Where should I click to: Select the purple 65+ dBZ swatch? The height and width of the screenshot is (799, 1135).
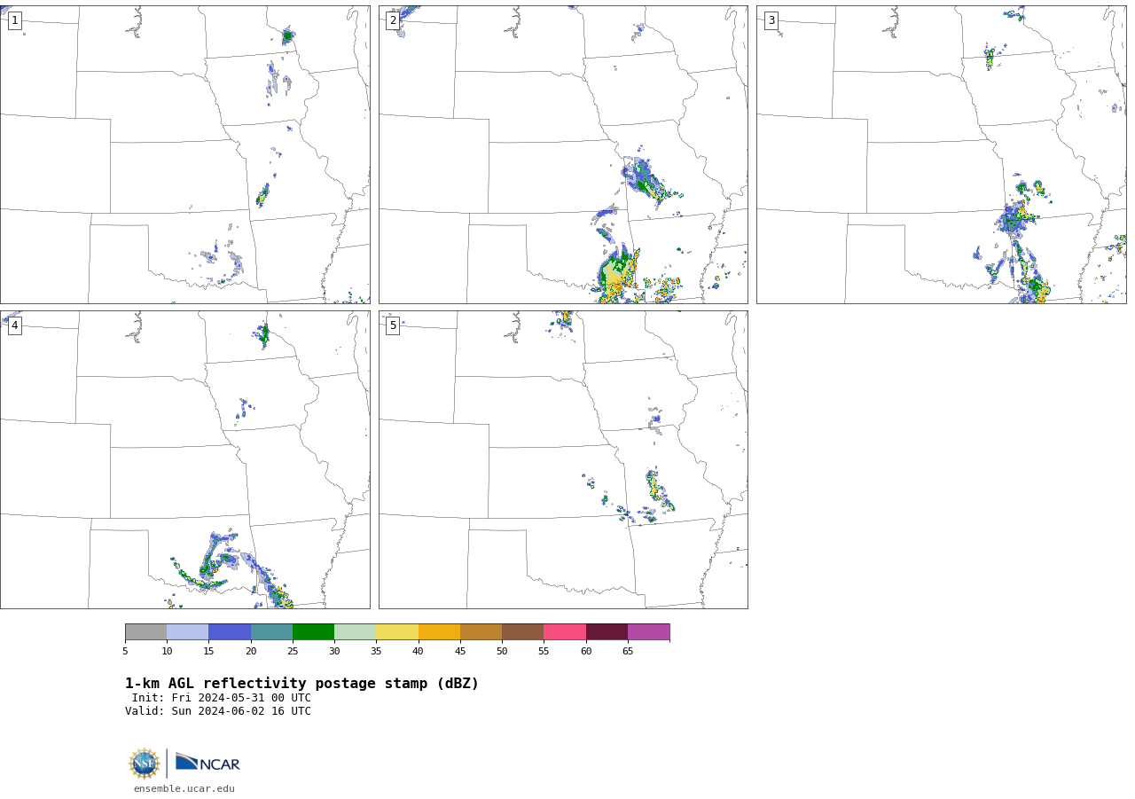(x=648, y=632)
